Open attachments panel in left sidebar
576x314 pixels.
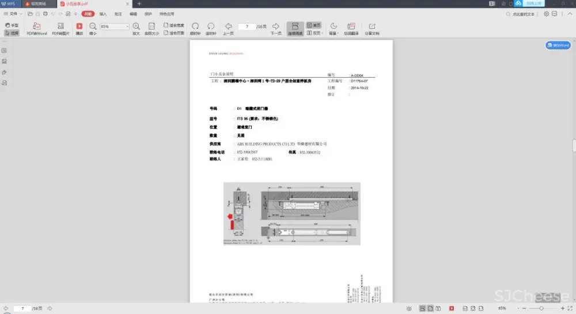coord(5,72)
